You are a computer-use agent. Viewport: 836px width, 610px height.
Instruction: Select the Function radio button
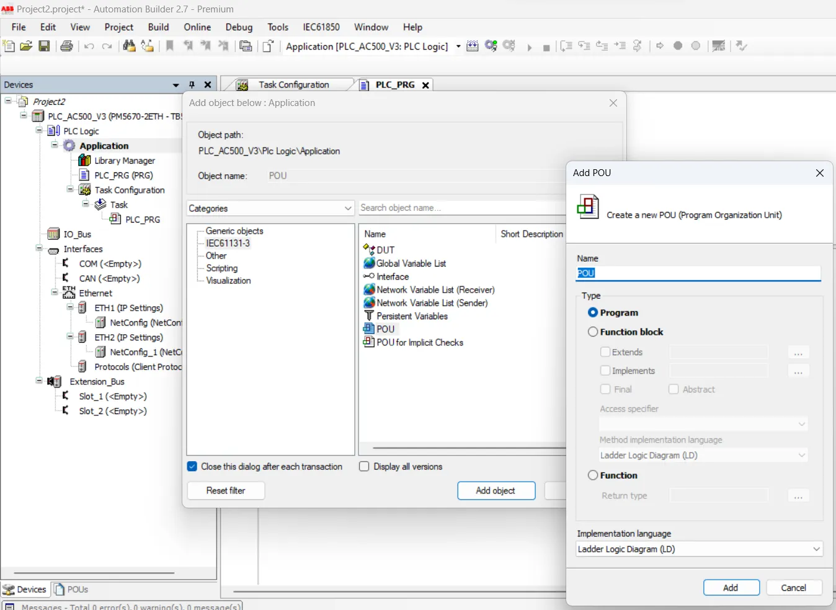(x=593, y=475)
